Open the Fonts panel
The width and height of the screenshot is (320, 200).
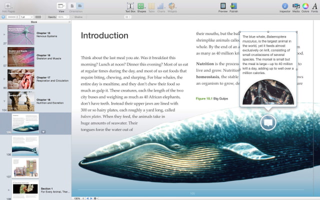314,6
